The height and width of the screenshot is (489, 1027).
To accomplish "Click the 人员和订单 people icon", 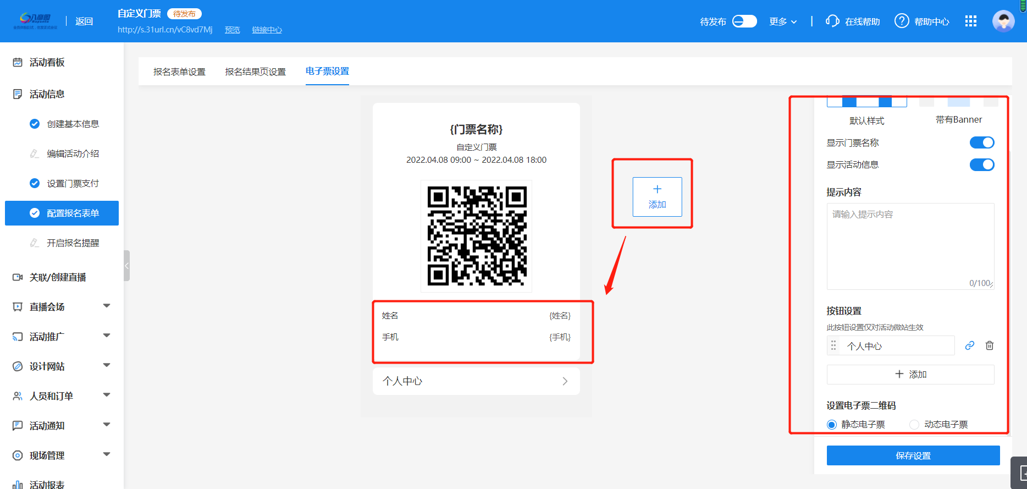I will coord(18,396).
